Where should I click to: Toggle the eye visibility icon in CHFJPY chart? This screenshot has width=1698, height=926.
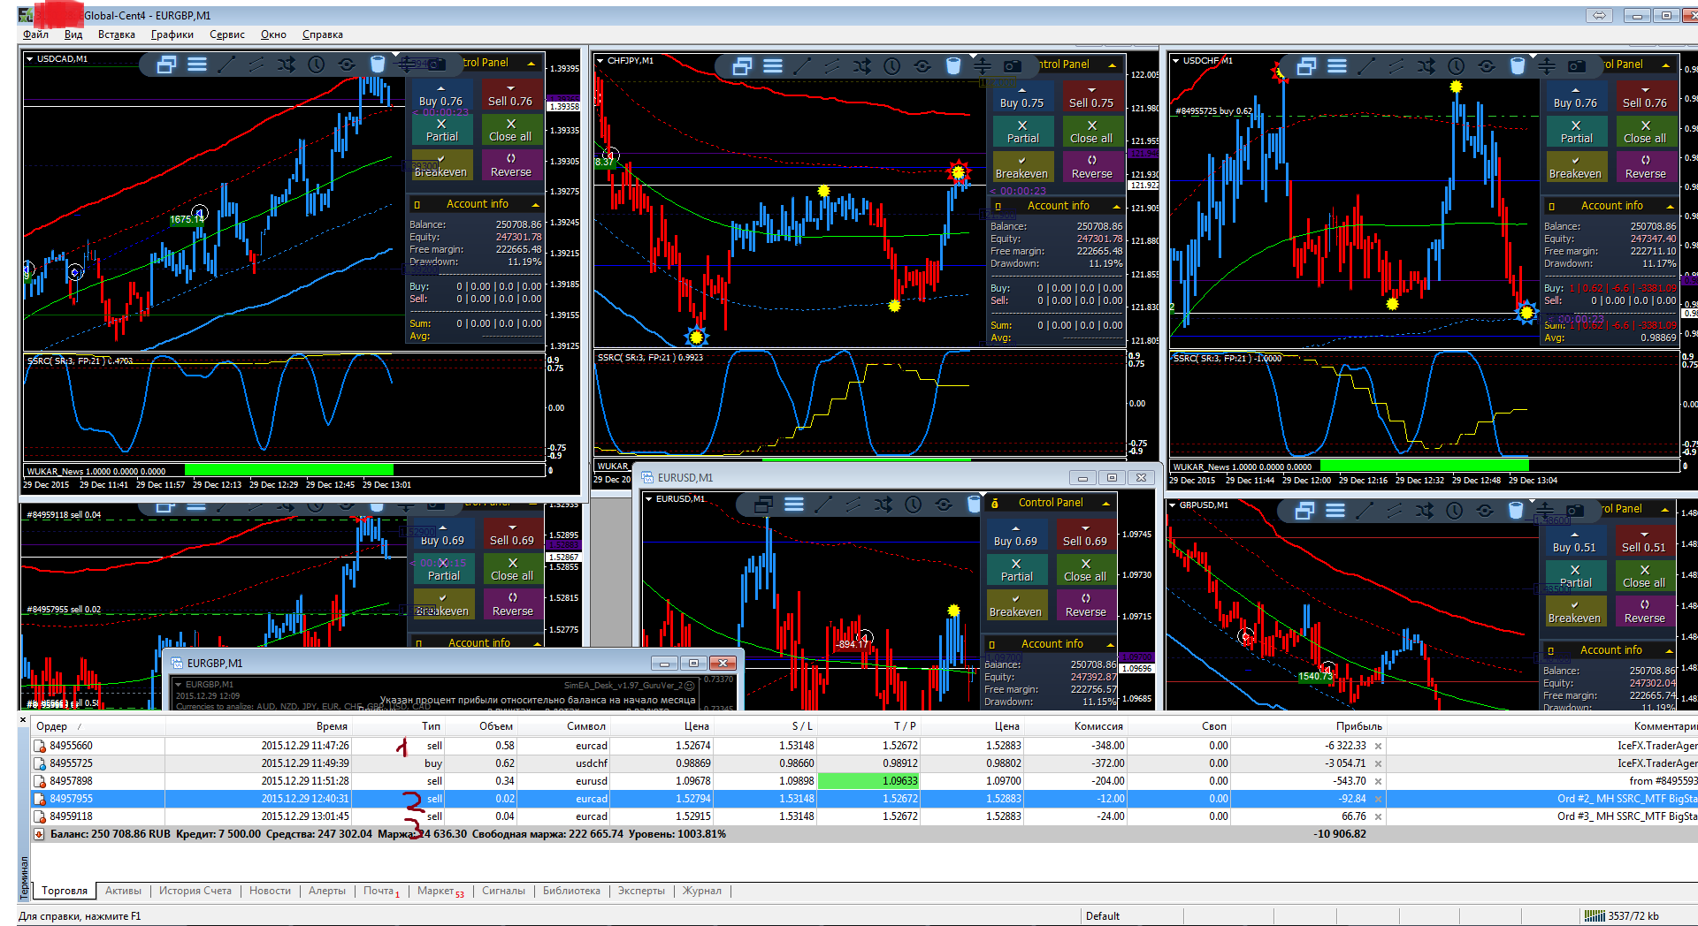(922, 66)
